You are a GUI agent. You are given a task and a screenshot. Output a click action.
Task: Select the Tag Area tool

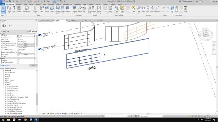click(134, 10)
